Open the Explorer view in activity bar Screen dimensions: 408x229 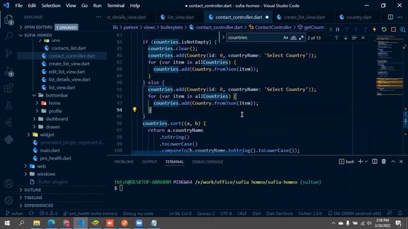8,20
